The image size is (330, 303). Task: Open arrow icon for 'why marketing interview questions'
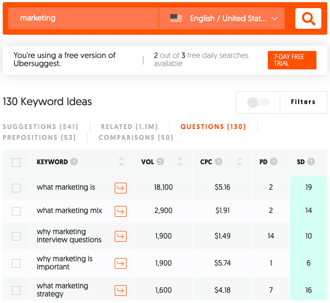[x=121, y=236]
